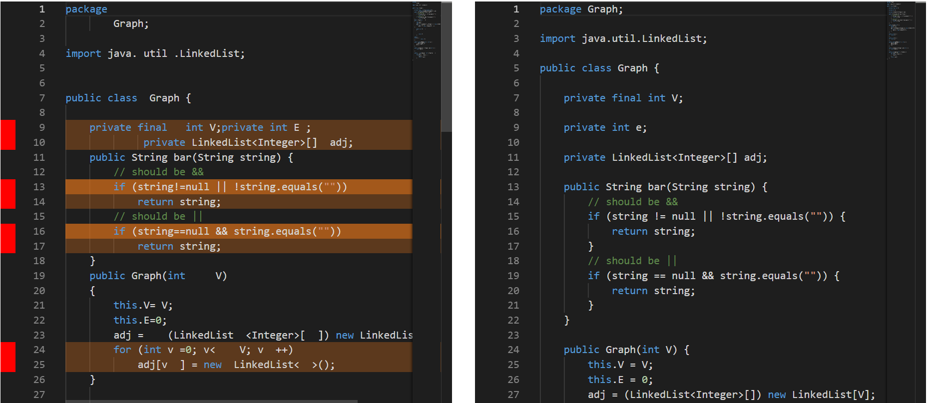Image resolution: width=930 pixels, height=403 pixels.
Task: Click the left editor's horizontal scrollbar at bottom
Action: (x=212, y=401)
